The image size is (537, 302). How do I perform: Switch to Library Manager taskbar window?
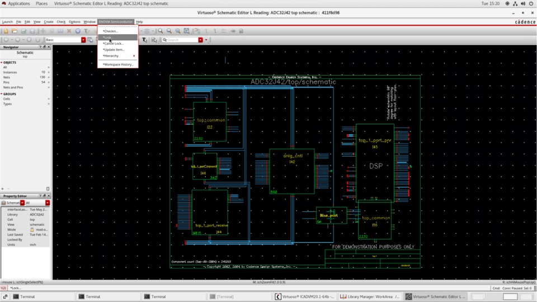point(370,296)
